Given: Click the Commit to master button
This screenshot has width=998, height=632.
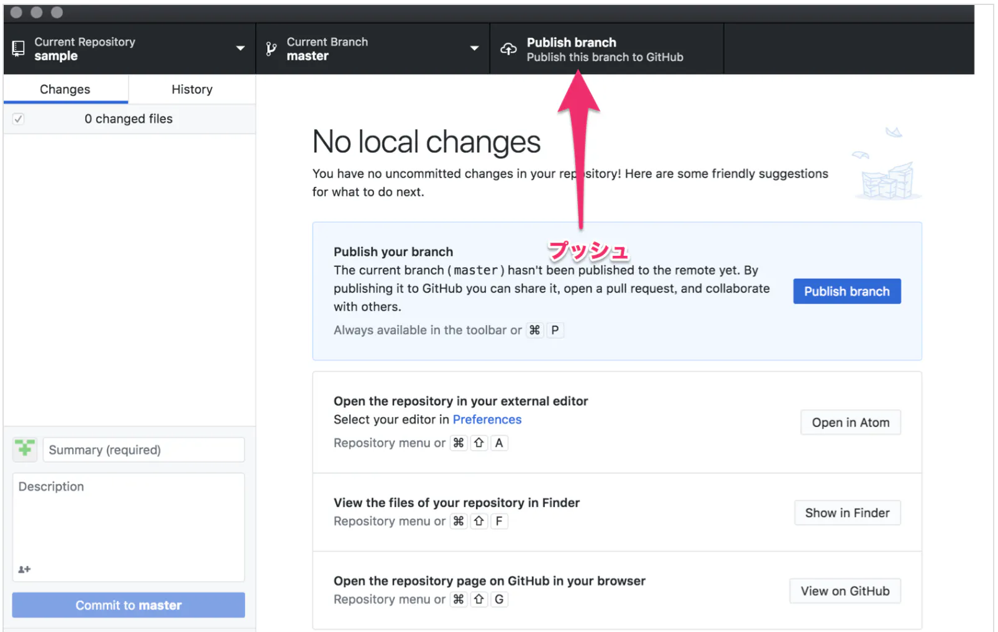Looking at the screenshot, I should (x=129, y=605).
